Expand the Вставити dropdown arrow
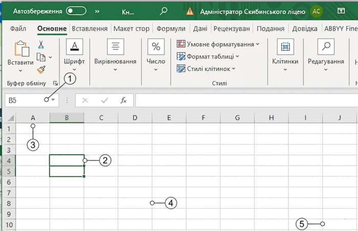358x231 pixels. (x=20, y=71)
